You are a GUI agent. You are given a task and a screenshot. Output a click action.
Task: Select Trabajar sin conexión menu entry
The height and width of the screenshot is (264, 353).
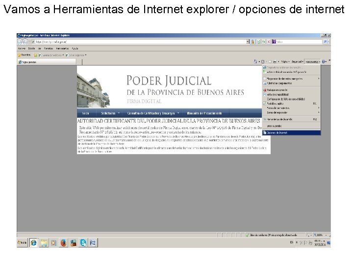coord(292,90)
